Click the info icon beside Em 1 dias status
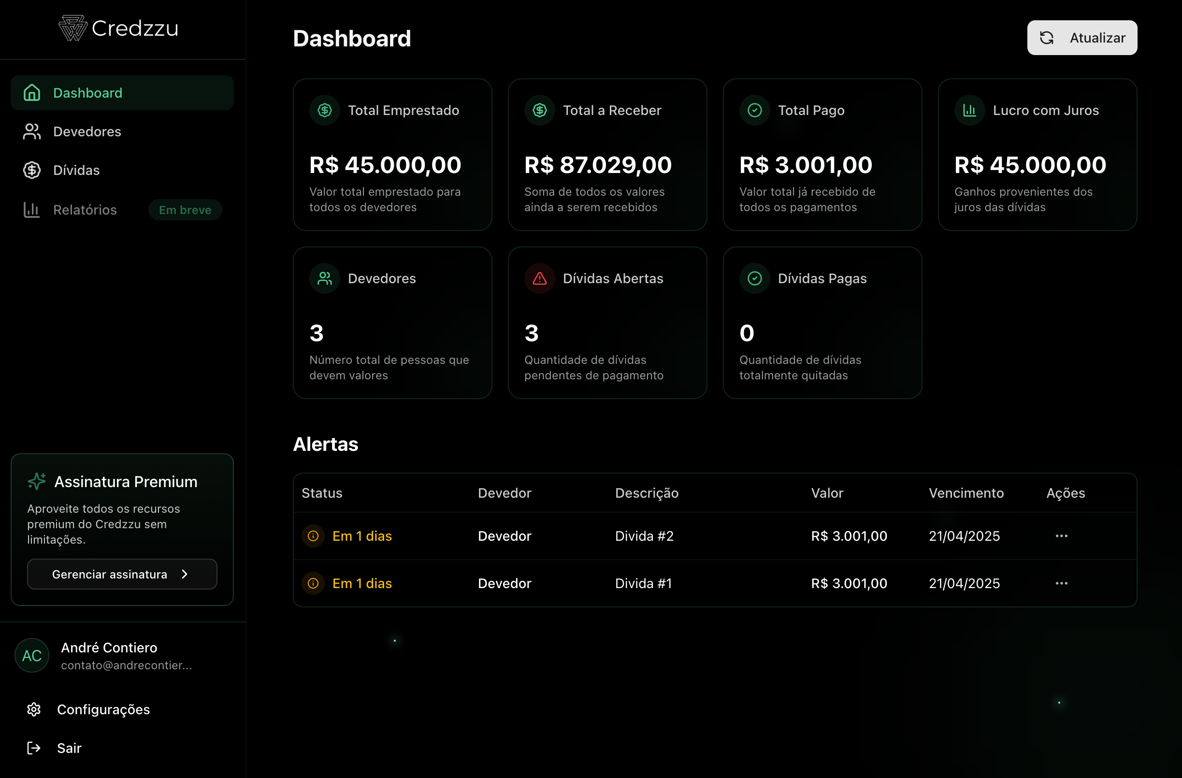 pyautogui.click(x=313, y=536)
